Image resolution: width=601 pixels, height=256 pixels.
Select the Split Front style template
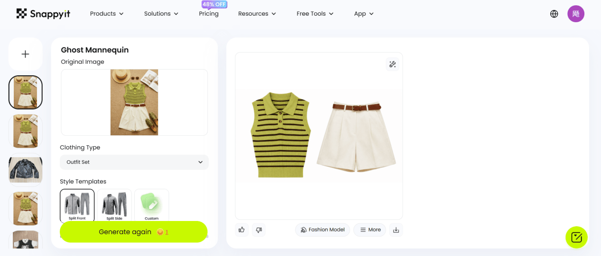pos(77,206)
